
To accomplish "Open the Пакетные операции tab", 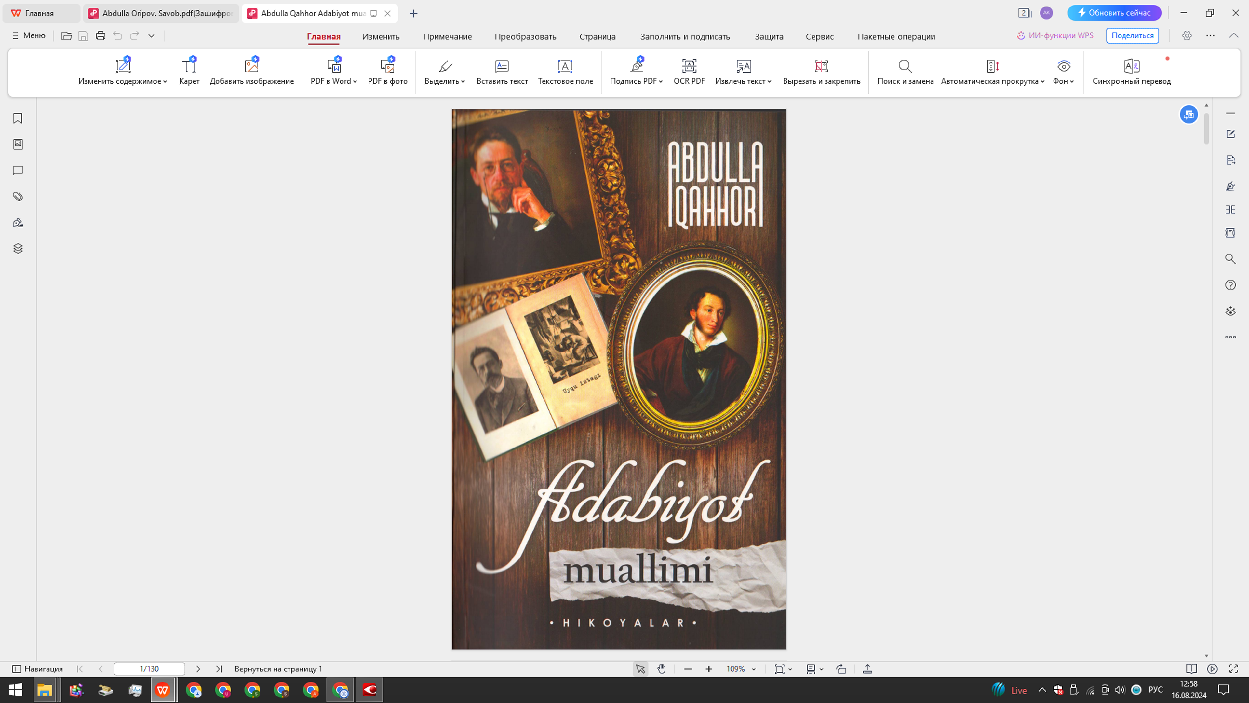I will coord(896,36).
